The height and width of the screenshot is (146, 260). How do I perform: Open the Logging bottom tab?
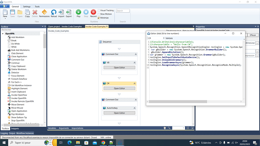point(4,133)
